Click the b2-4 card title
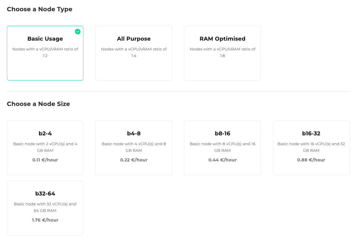The height and width of the screenshot is (243, 357). pos(45,133)
